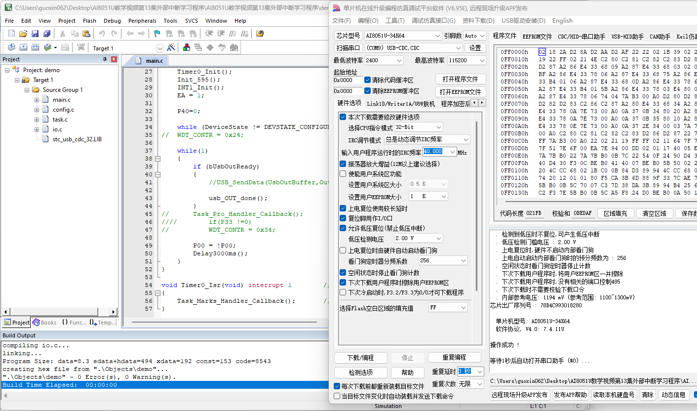Click the Pack Installer icon
This screenshot has width=697, height=411.
click(x=234, y=47)
